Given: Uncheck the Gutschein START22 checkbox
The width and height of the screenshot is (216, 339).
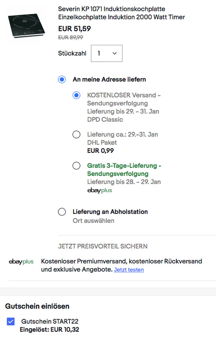Looking at the screenshot, I should pyautogui.click(x=11, y=321).
